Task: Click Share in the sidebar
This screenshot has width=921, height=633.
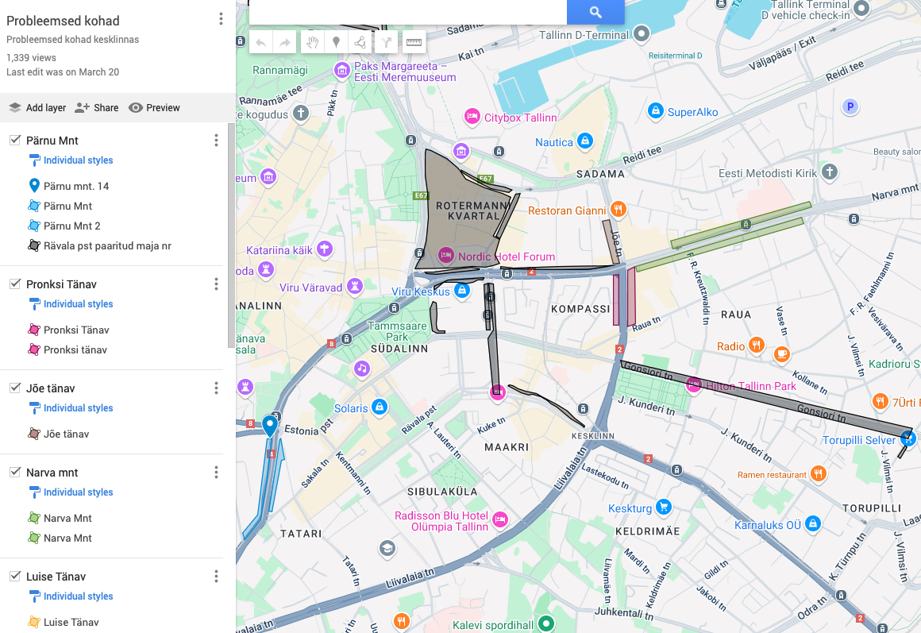Action: tap(97, 107)
